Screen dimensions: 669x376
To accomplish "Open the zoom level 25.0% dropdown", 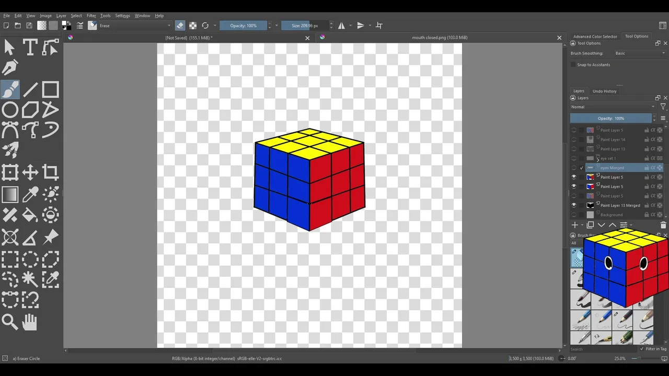I will pos(620,358).
